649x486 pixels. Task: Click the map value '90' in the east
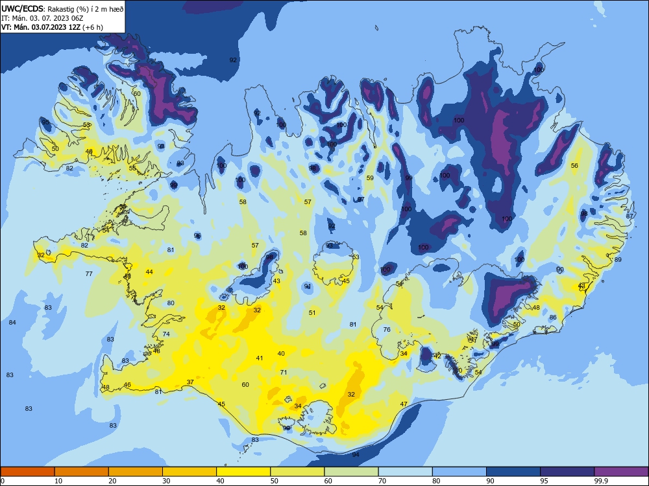(x=560, y=270)
